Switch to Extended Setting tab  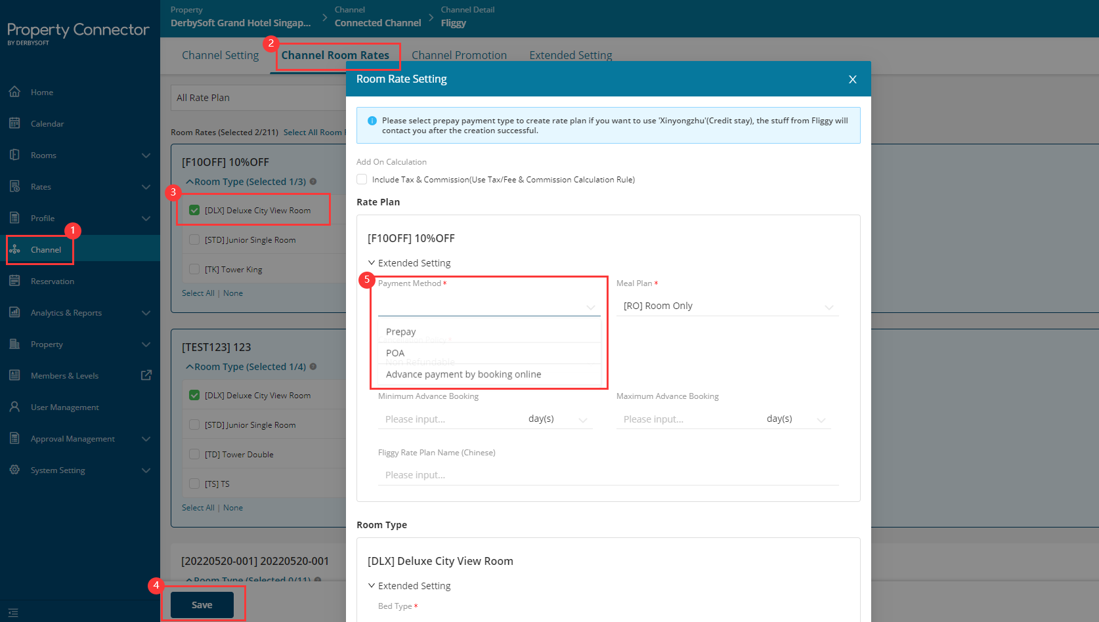point(571,55)
